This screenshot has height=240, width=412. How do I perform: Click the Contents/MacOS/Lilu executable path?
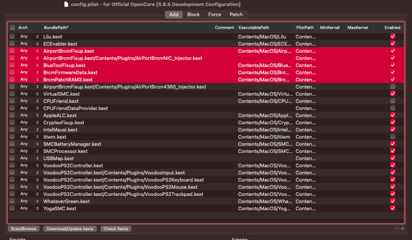(x=262, y=37)
